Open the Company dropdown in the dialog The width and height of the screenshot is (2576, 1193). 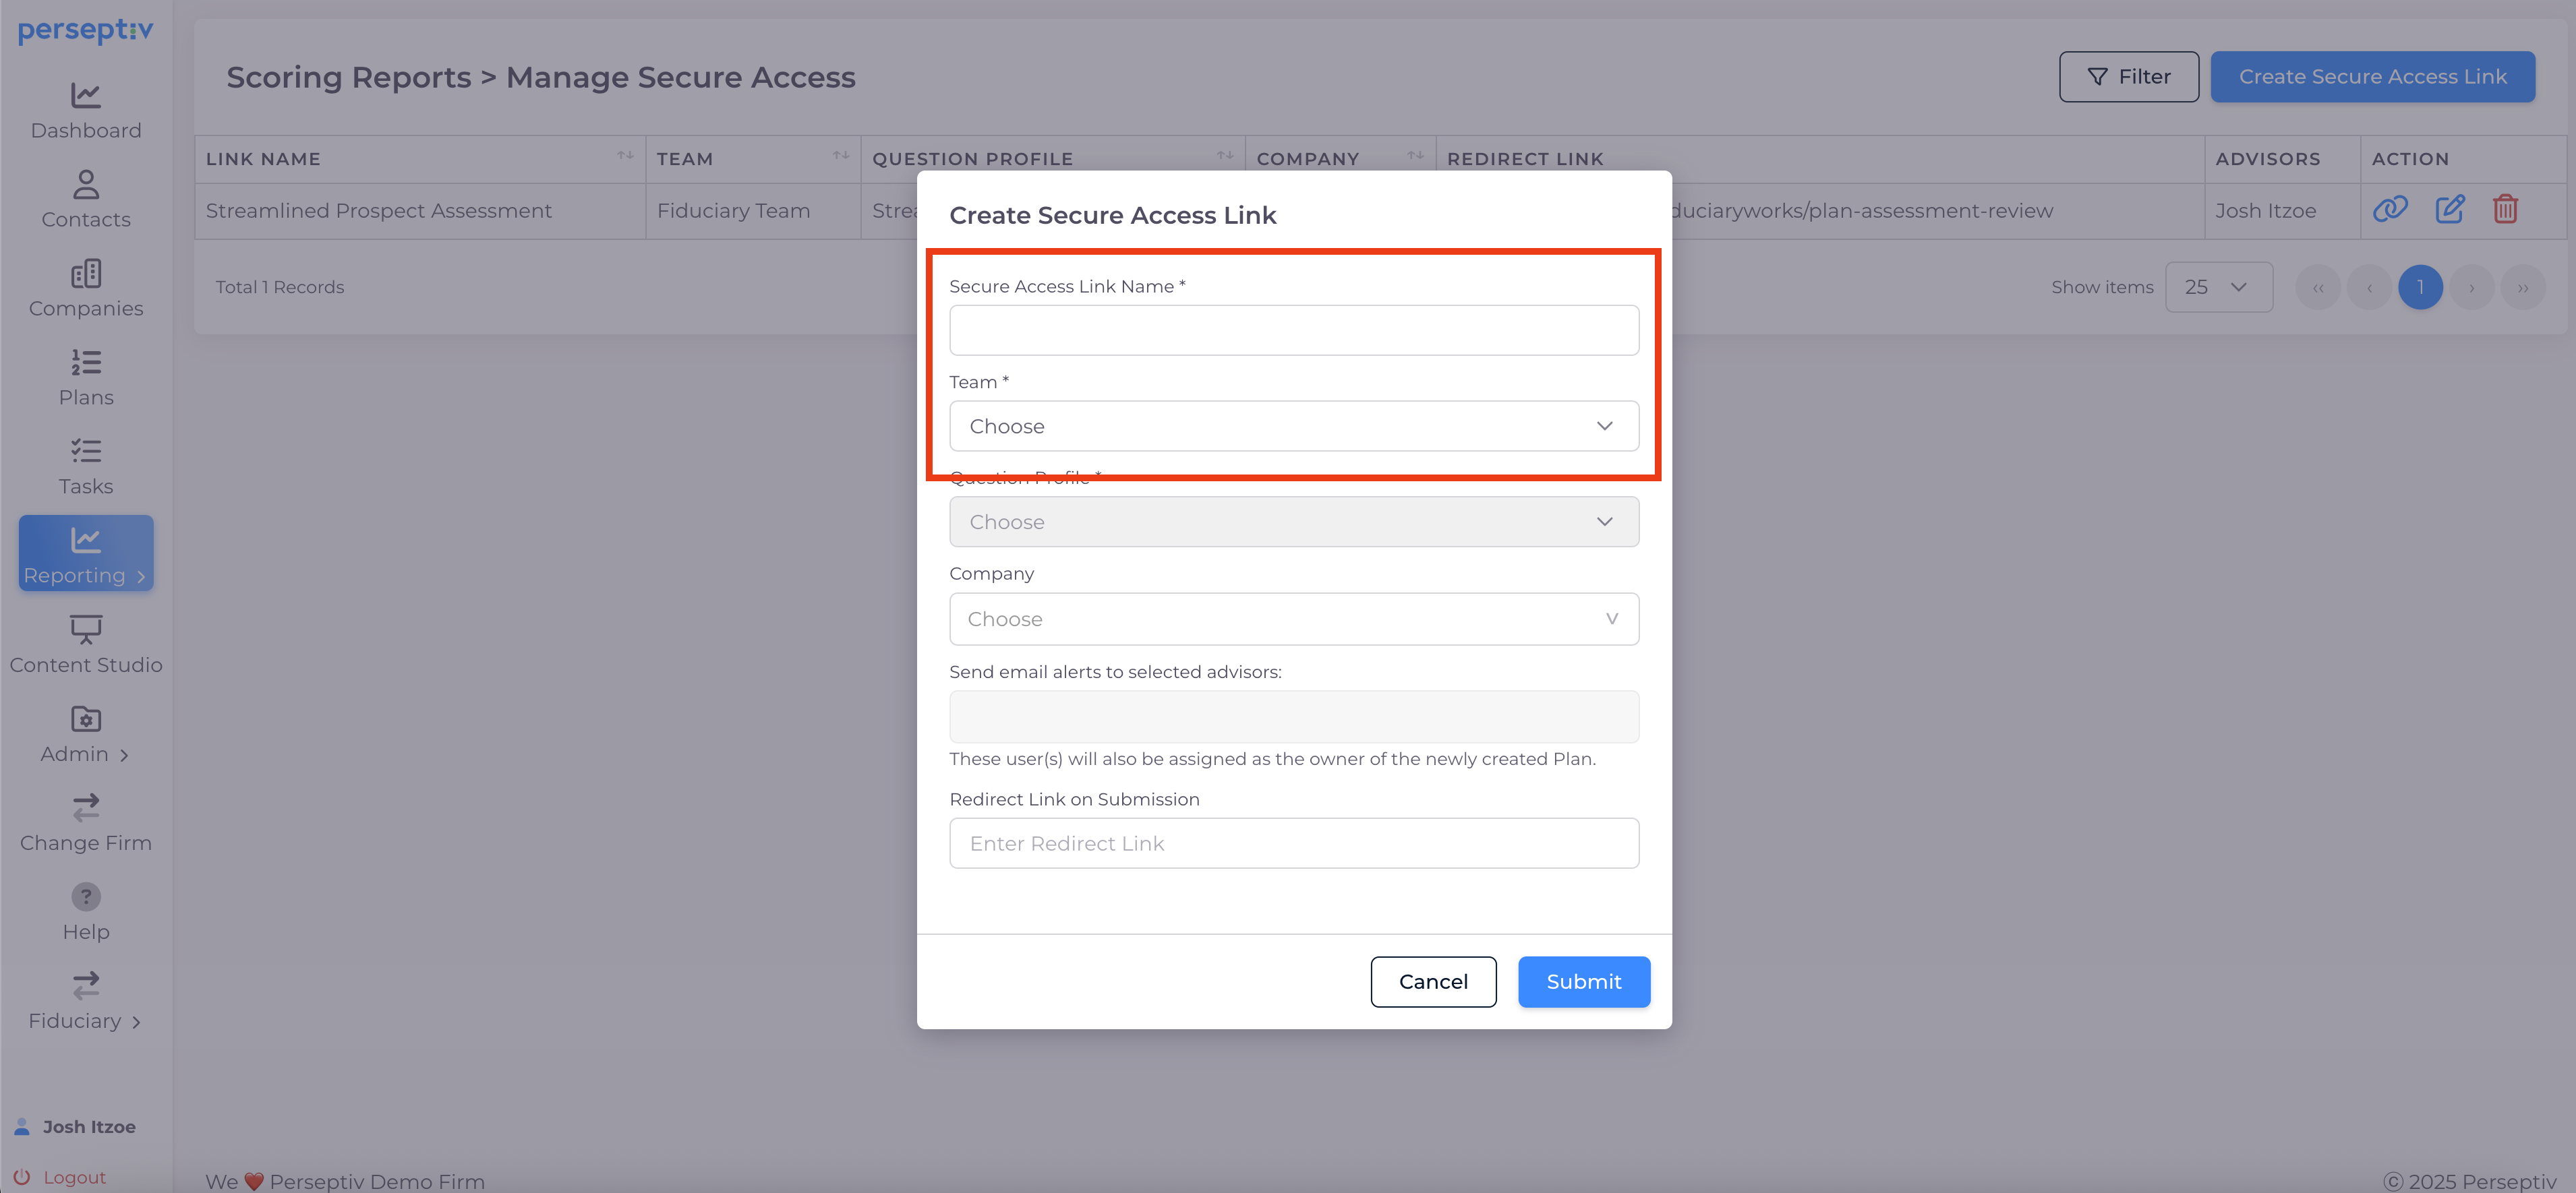[x=1293, y=619]
